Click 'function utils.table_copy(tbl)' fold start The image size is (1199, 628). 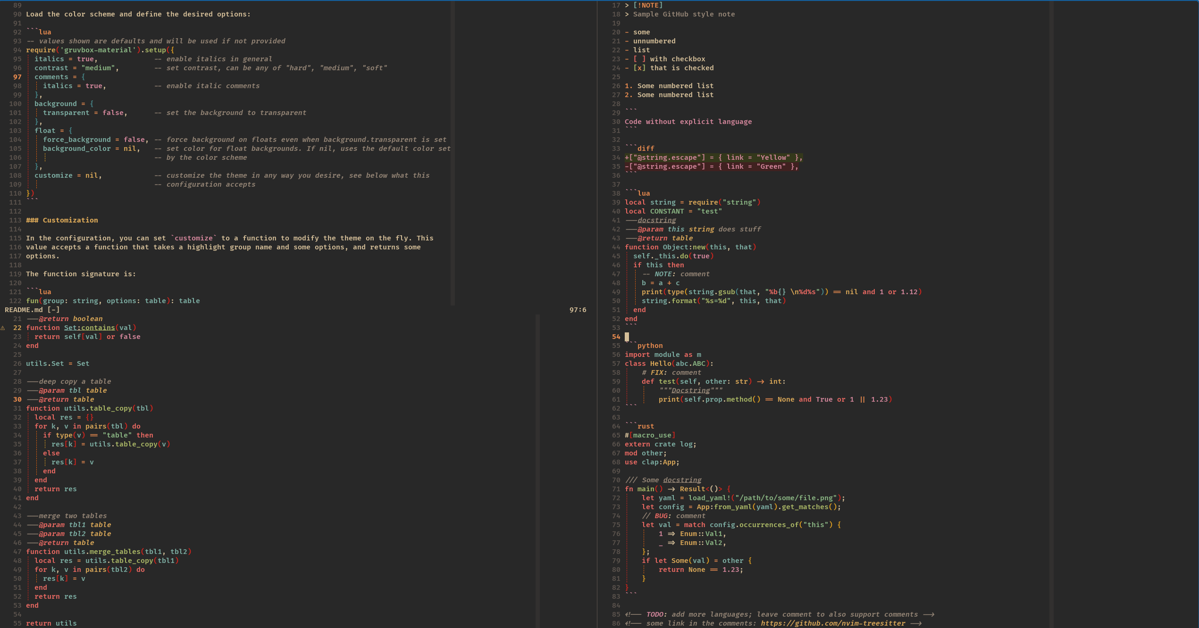(x=90, y=408)
